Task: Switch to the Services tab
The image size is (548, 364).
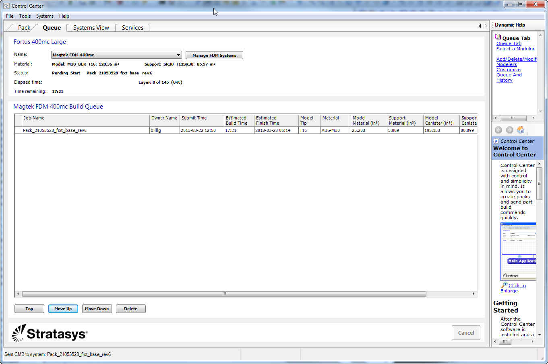Action: coord(132,28)
